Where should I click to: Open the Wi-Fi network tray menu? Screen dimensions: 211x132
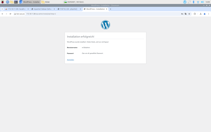[x=198, y=2]
